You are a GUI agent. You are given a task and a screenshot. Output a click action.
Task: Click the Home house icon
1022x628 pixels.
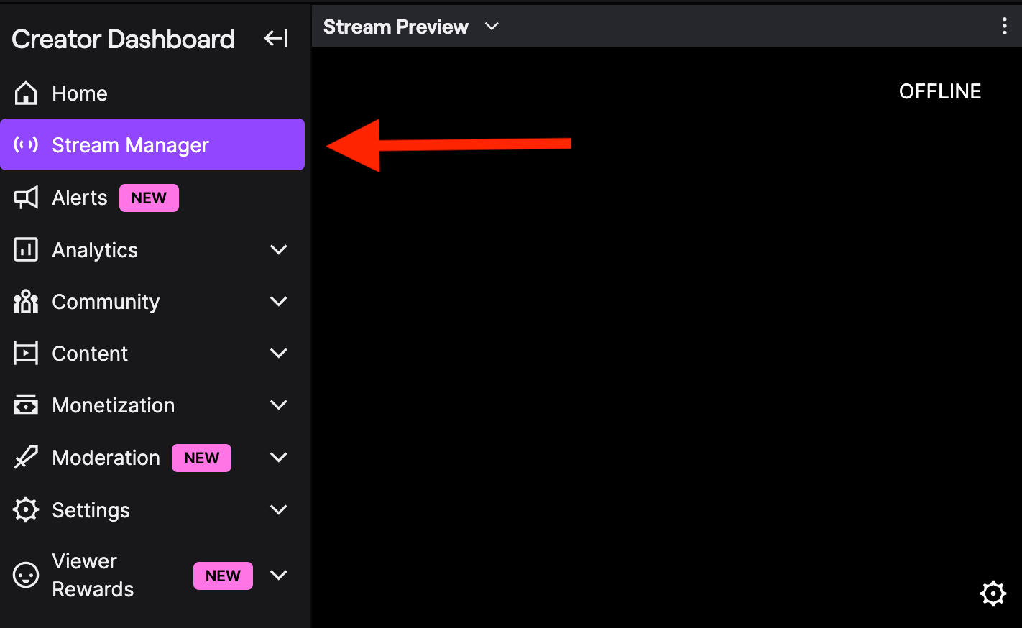[x=26, y=93]
